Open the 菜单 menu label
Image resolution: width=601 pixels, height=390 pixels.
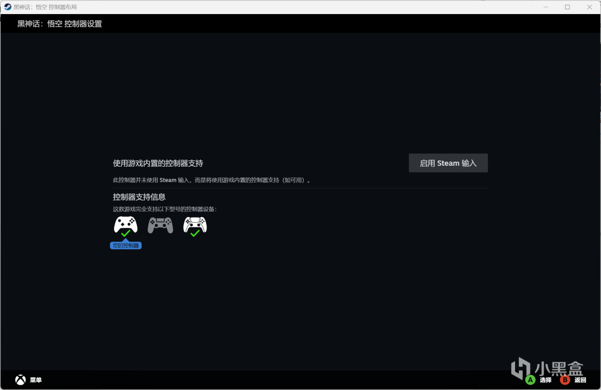[x=36, y=380]
